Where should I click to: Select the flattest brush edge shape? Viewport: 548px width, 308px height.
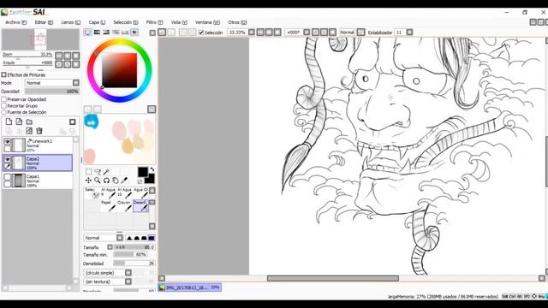coord(152,238)
